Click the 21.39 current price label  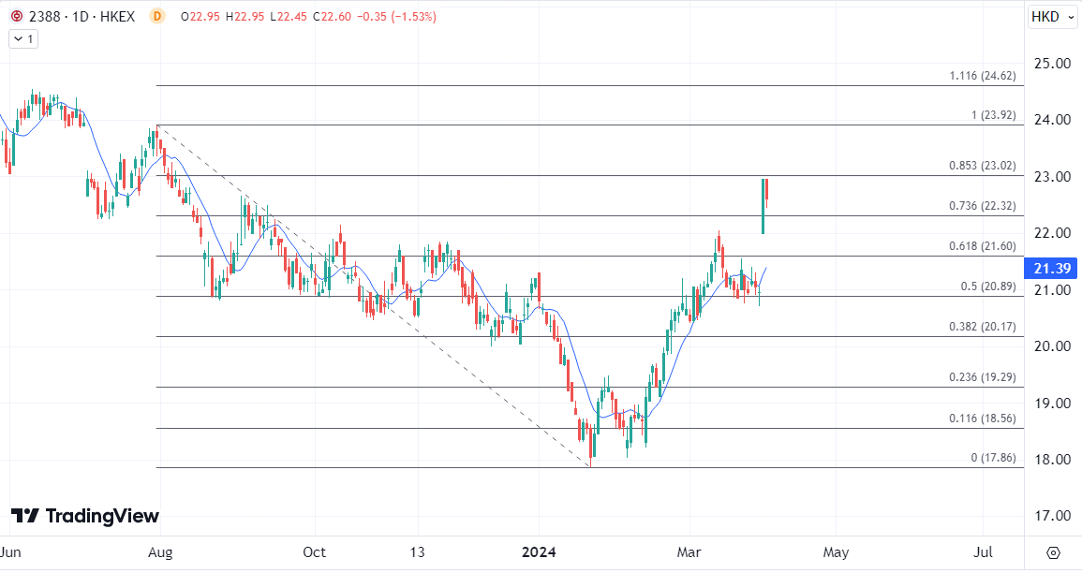1051,269
